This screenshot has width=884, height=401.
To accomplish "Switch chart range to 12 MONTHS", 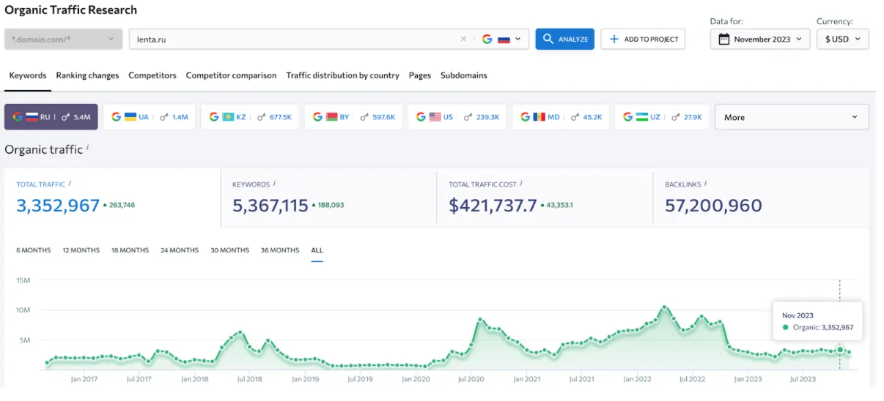I will [81, 250].
